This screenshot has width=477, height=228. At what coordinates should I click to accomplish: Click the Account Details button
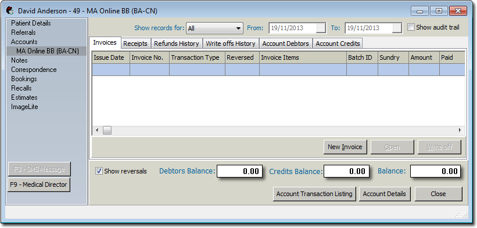tap(384, 194)
